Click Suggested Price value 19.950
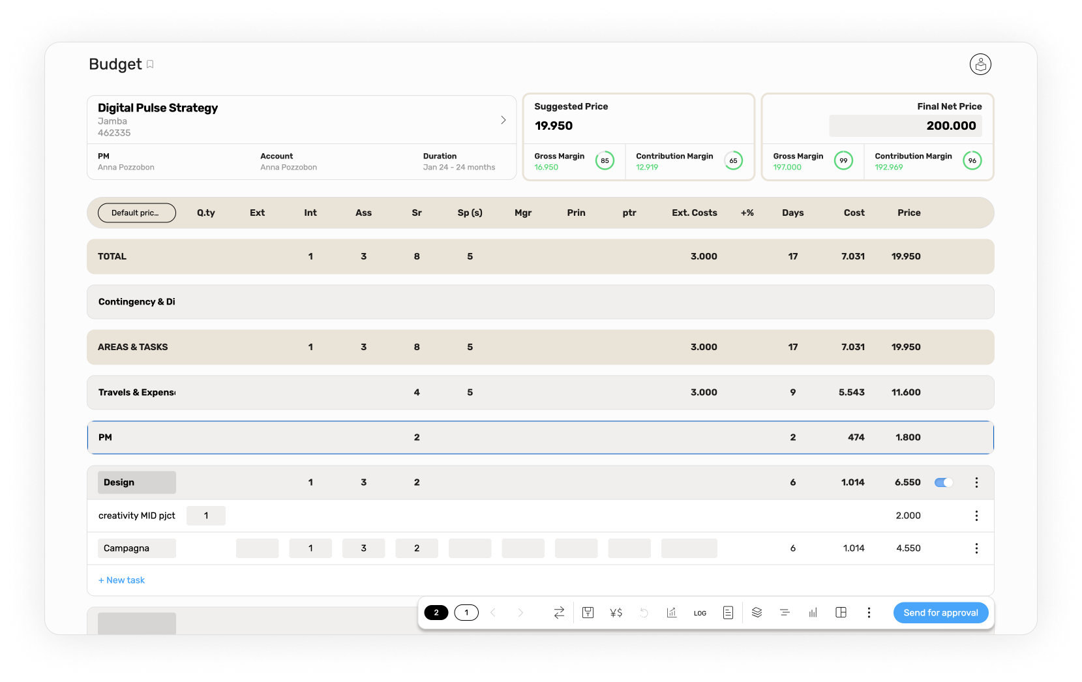Image resolution: width=1082 pixels, height=682 pixels. [x=554, y=126]
